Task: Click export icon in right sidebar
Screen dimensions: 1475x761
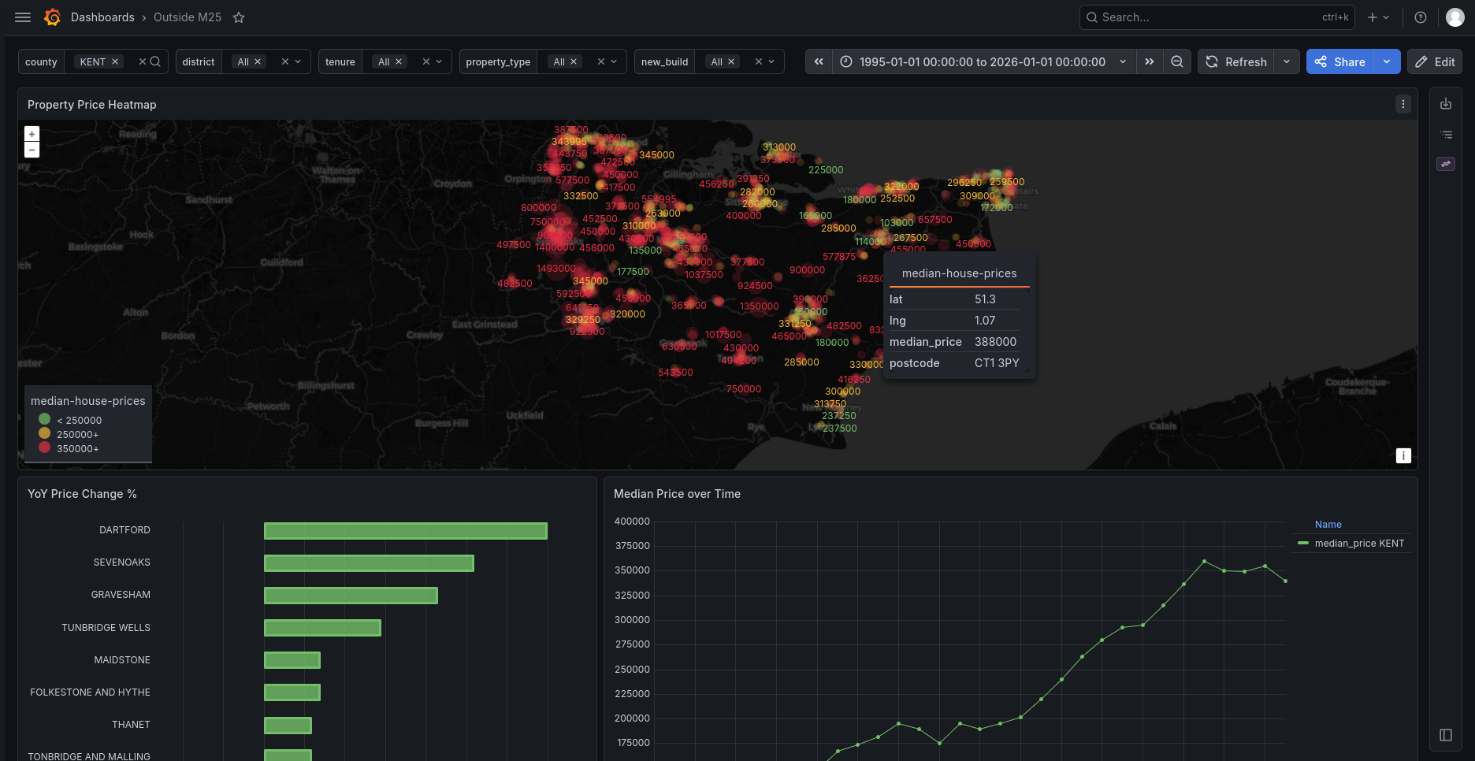Action: [1446, 104]
